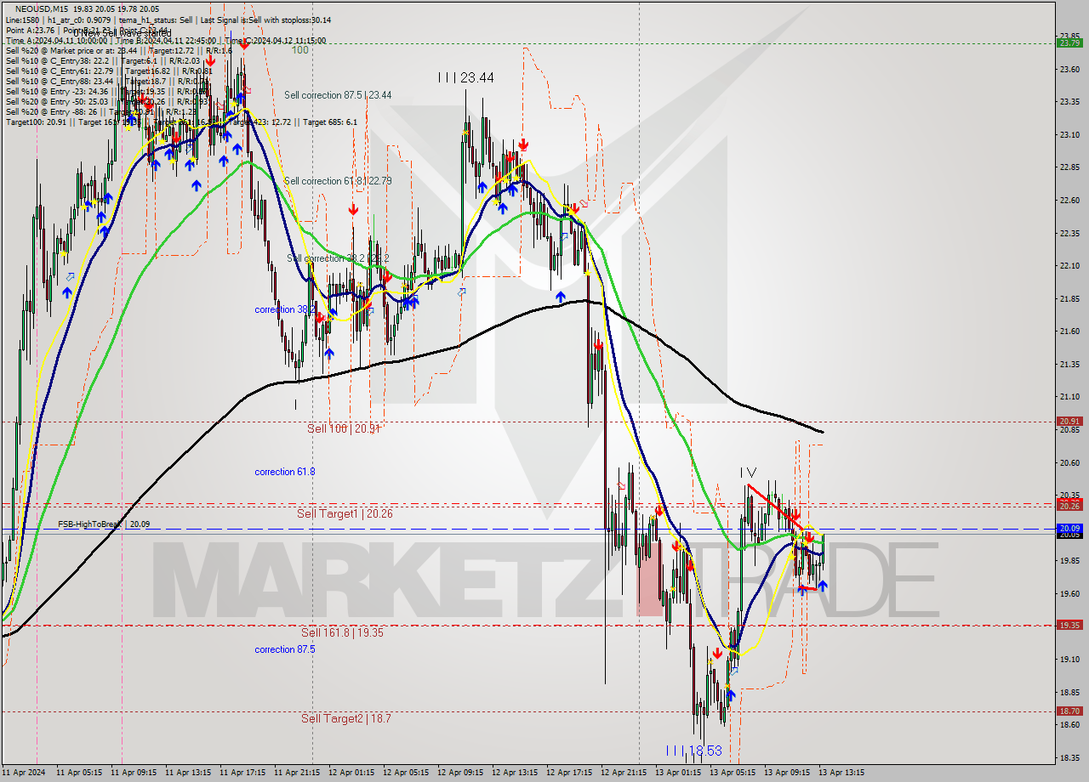Click the 'Sell Target1 | 20.26' label
Screen dimensions: 1089x782
345,514
